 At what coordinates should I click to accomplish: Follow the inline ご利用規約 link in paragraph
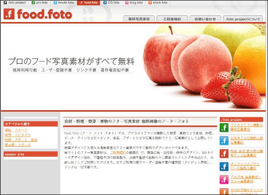(118, 152)
